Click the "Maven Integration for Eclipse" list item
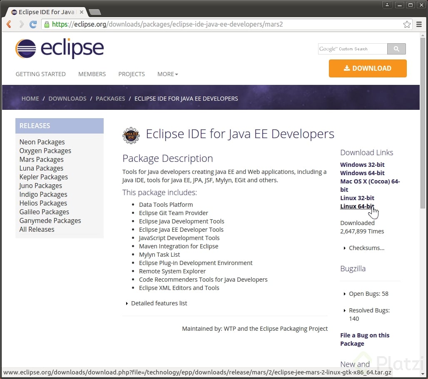Viewport: 428px width, 379px height. (x=179, y=246)
